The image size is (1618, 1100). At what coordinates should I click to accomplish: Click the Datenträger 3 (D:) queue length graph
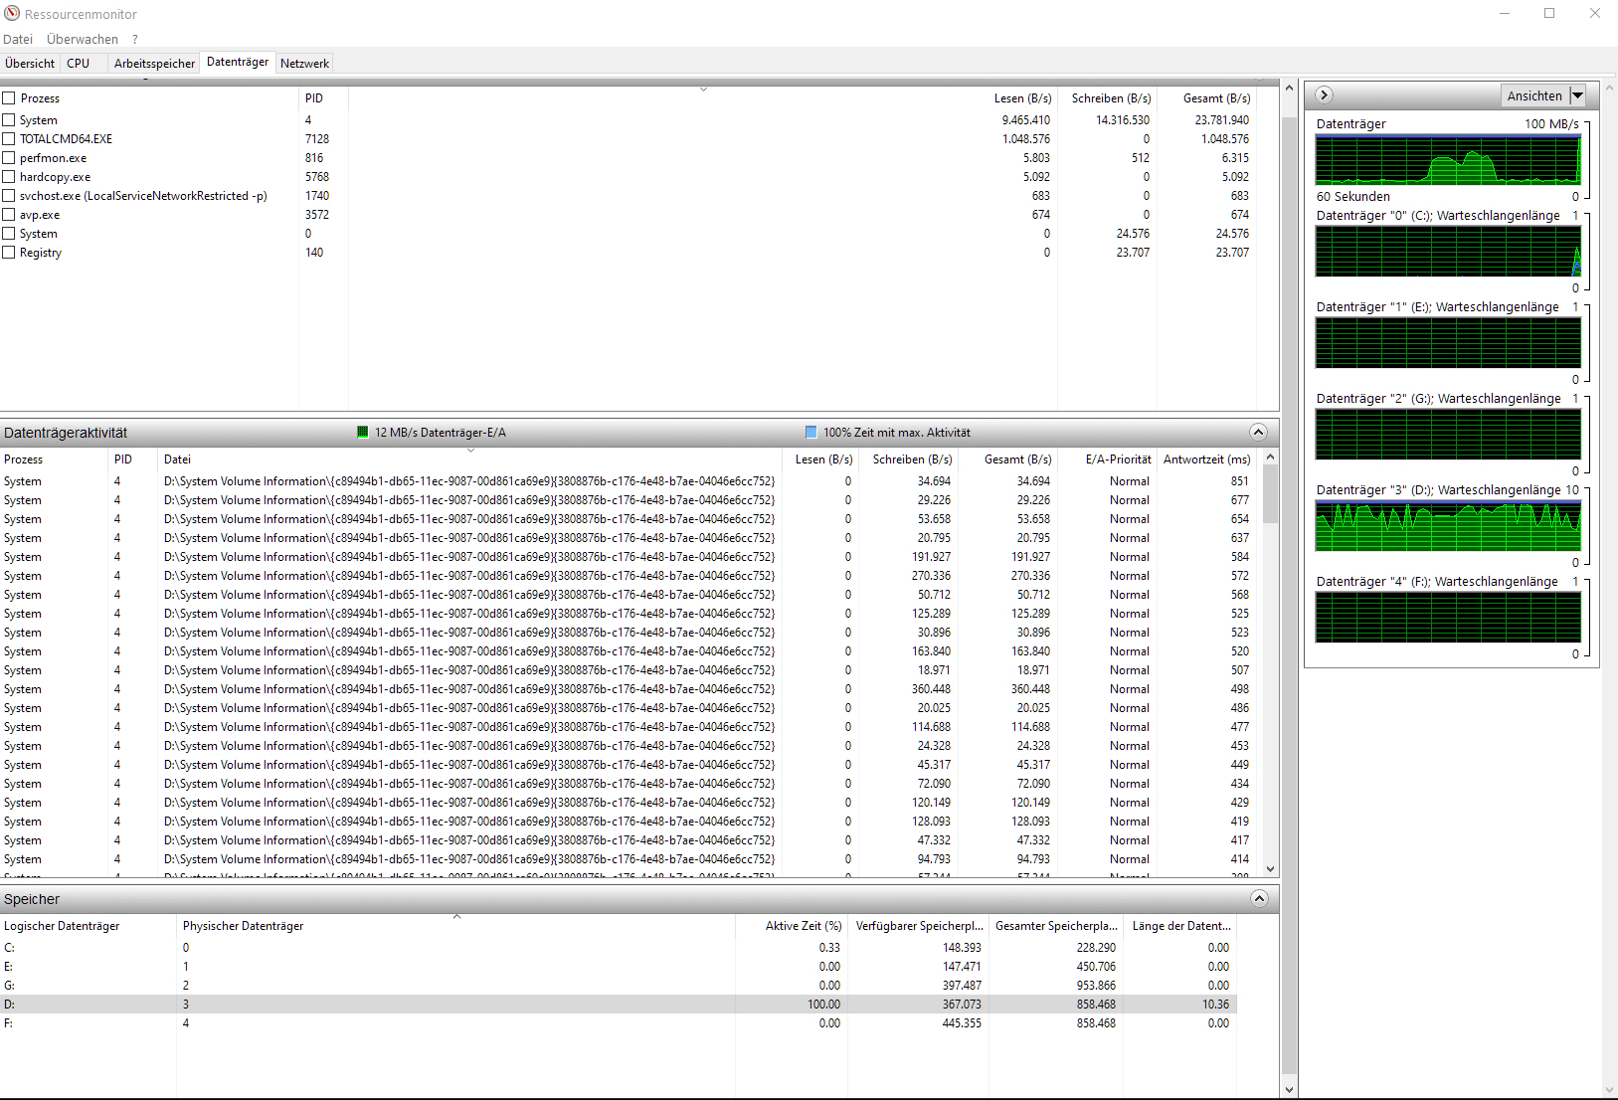point(1447,526)
